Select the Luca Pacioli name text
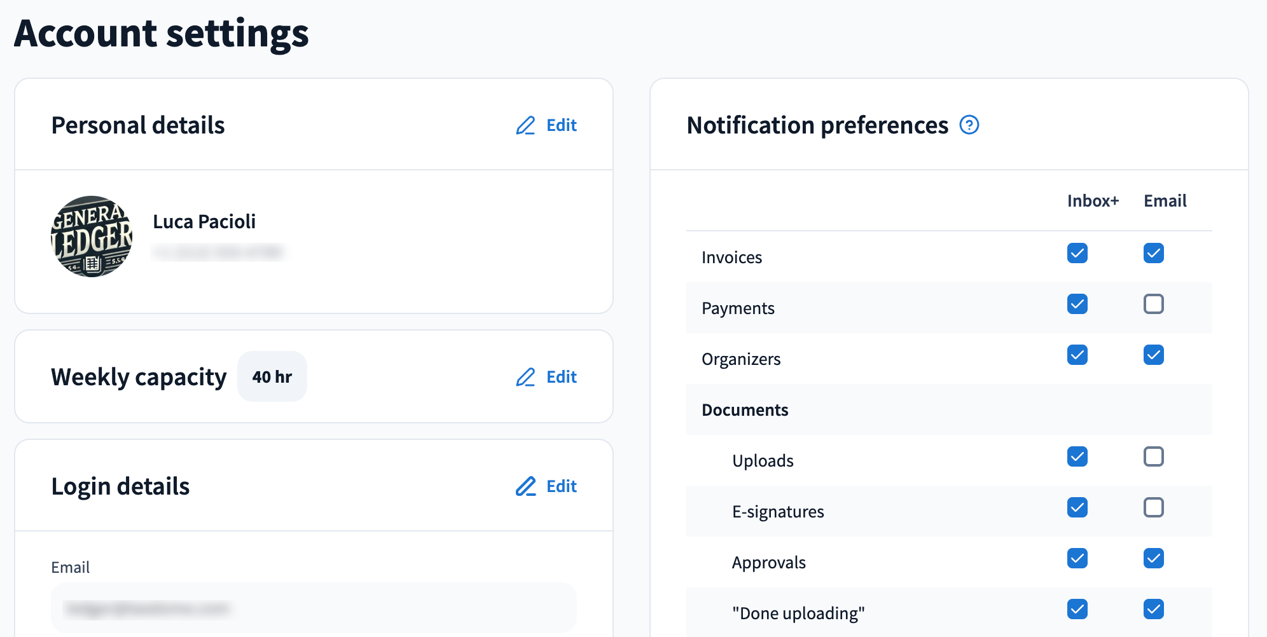Screen dimensions: 1267x637 (x=204, y=222)
